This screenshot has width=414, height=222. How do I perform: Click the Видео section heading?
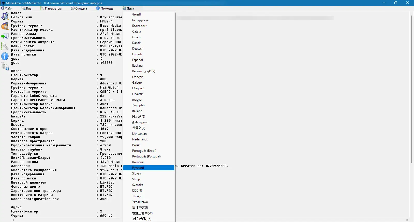pyautogui.click(x=16, y=71)
